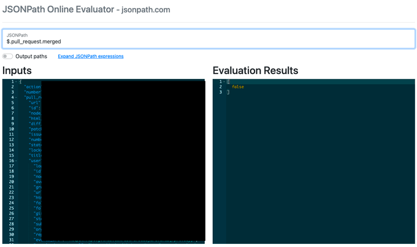
Task: Open the Expand JSONPath expressions link
Action: 91,56
